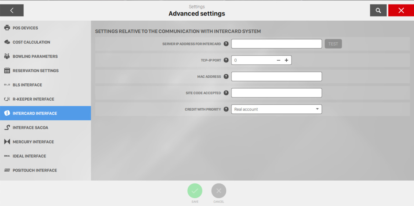
Task: Select Bowling Parameters in sidebar
Action: click(35, 56)
